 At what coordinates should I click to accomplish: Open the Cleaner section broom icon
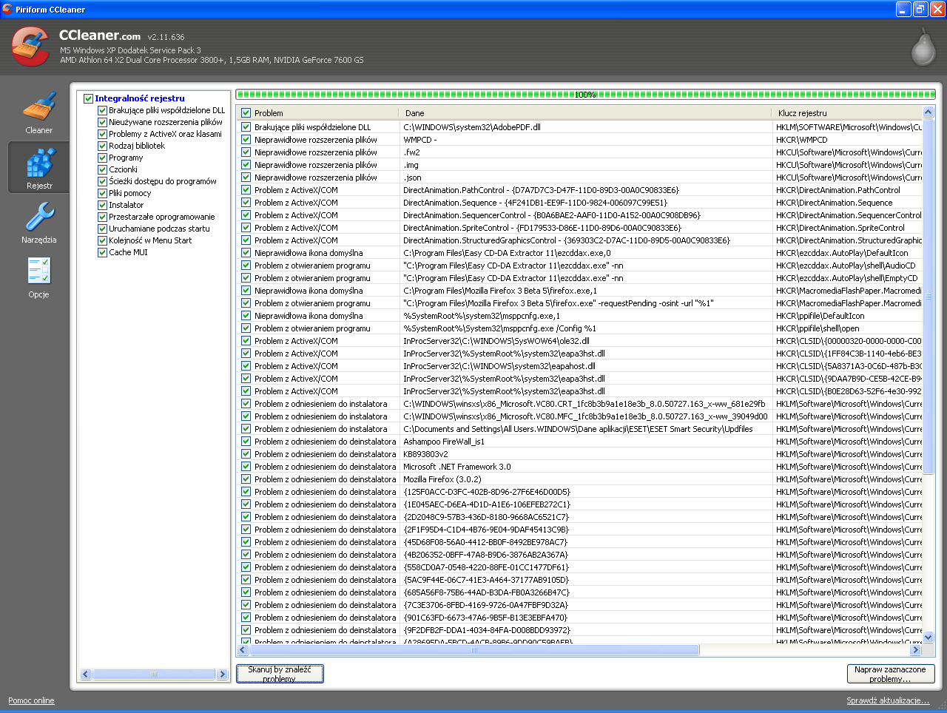(x=38, y=107)
